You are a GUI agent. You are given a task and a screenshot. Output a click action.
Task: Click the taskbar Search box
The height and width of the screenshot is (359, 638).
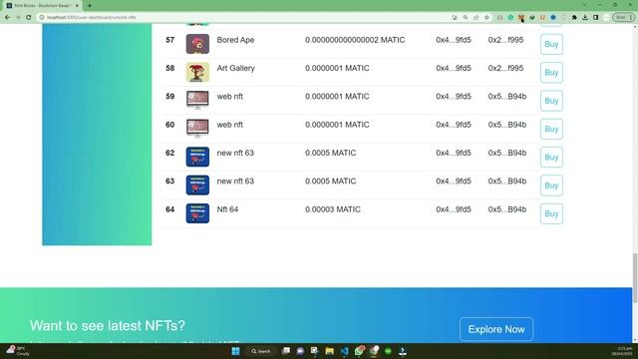pos(261,351)
